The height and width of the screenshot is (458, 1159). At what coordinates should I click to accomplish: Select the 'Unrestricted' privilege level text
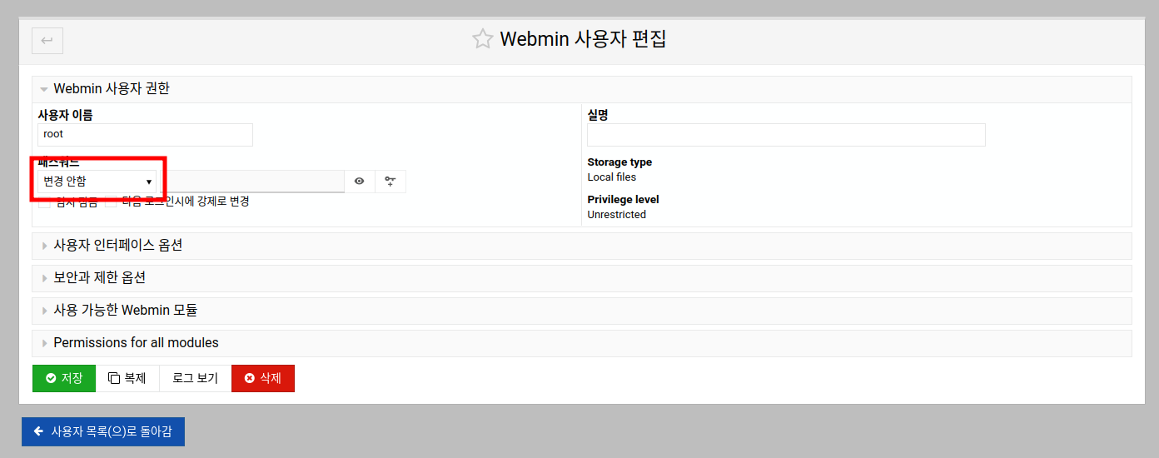pos(617,215)
